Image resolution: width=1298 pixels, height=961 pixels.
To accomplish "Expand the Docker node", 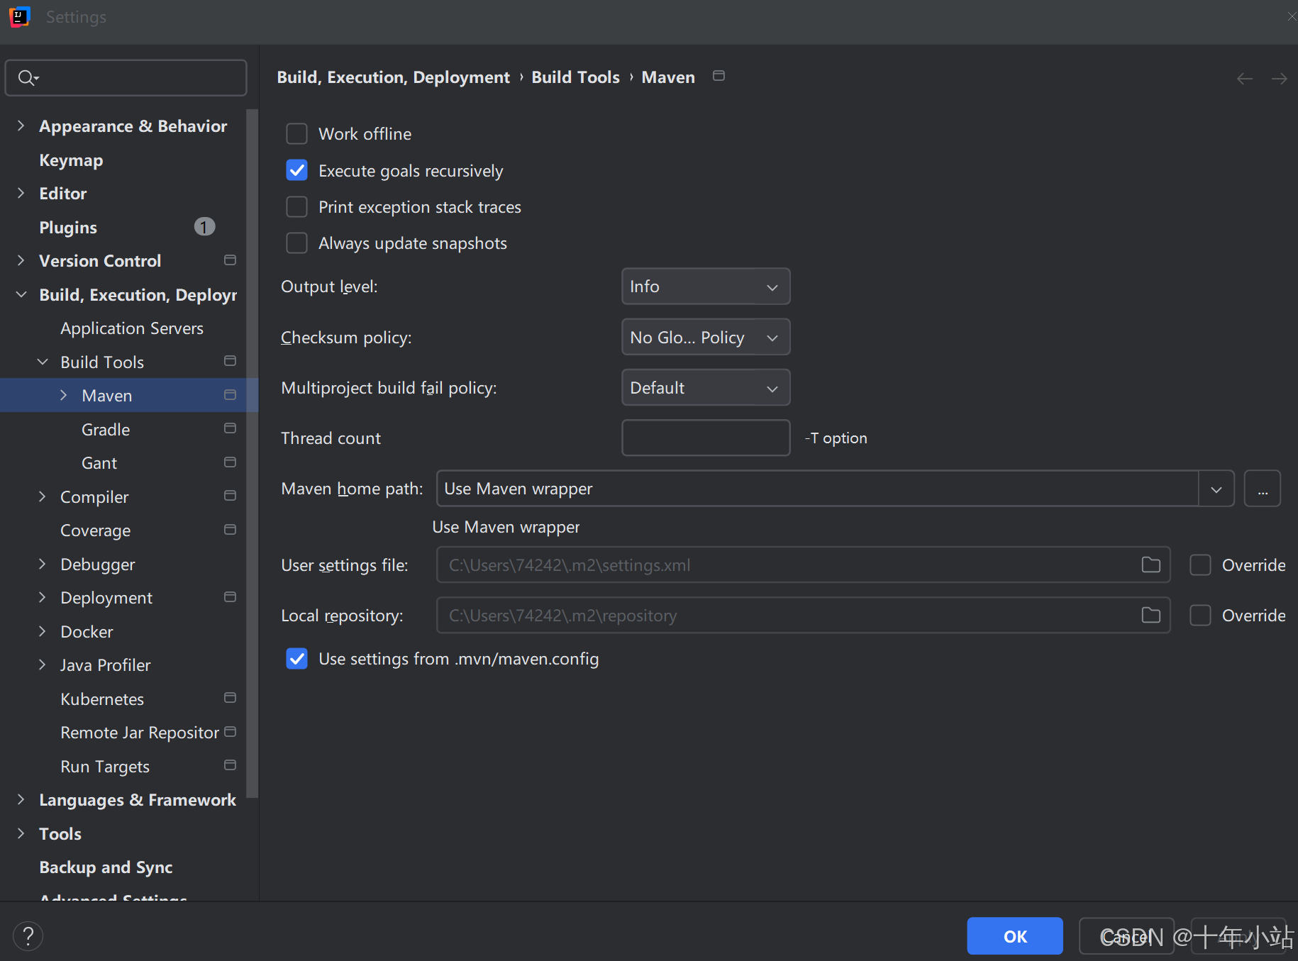I will 43,631.
